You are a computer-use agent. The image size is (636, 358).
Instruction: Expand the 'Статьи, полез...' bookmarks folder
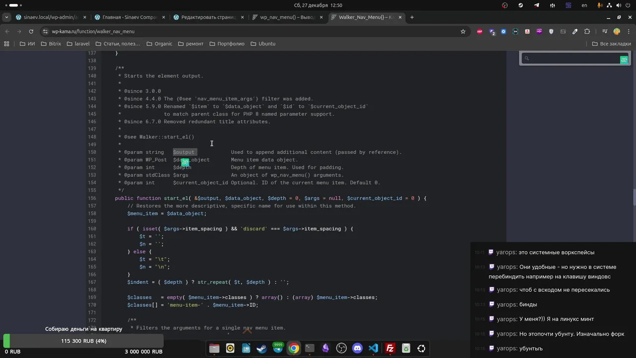click(x=118, y=44)
